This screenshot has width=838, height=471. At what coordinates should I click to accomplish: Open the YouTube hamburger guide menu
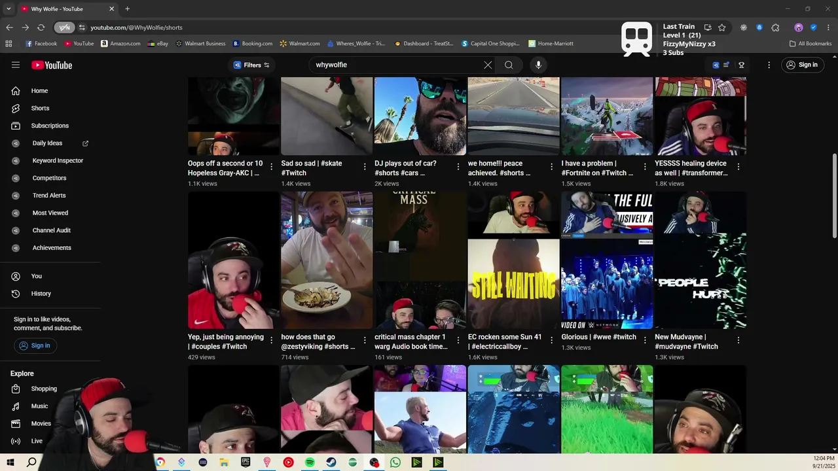[x=16, y=65]
